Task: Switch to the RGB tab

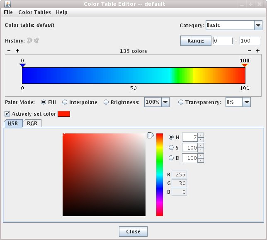Action: (32, 123)
